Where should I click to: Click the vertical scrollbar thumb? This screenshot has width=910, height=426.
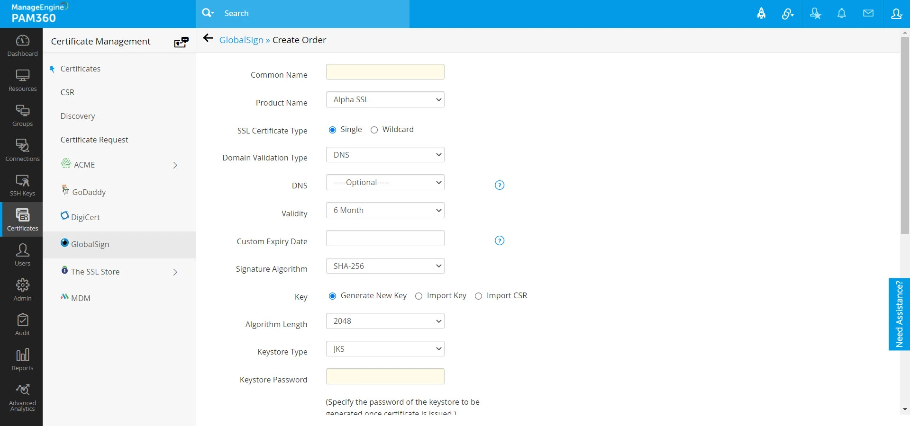pos(905,135)
